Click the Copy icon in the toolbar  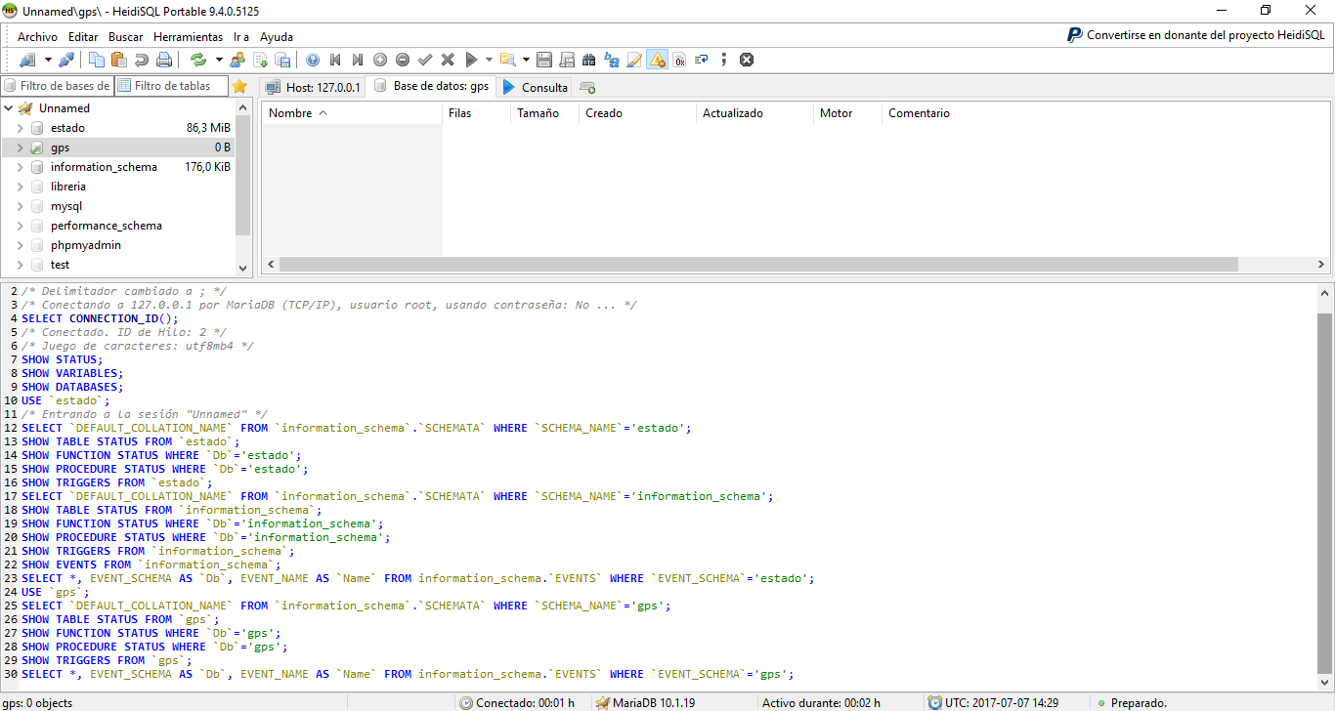(95, 59)
